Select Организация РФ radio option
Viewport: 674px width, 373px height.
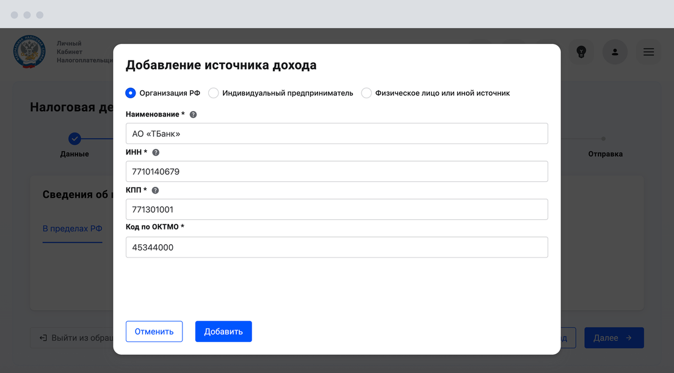[x=130, y=93]
